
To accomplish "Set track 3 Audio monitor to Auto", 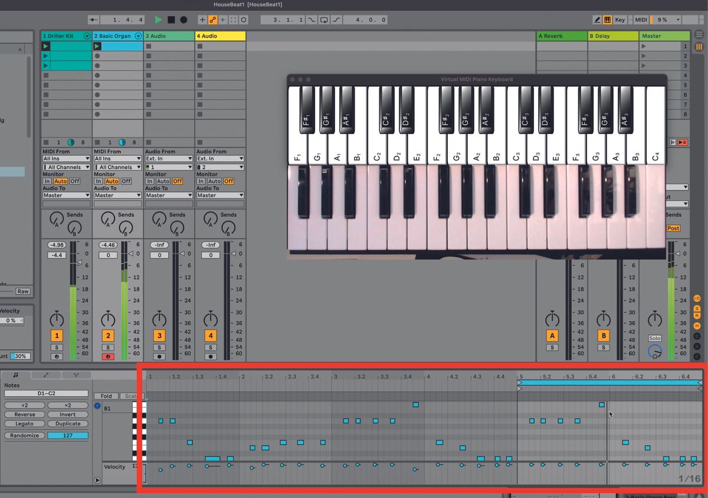I will (x=163, y=181).
